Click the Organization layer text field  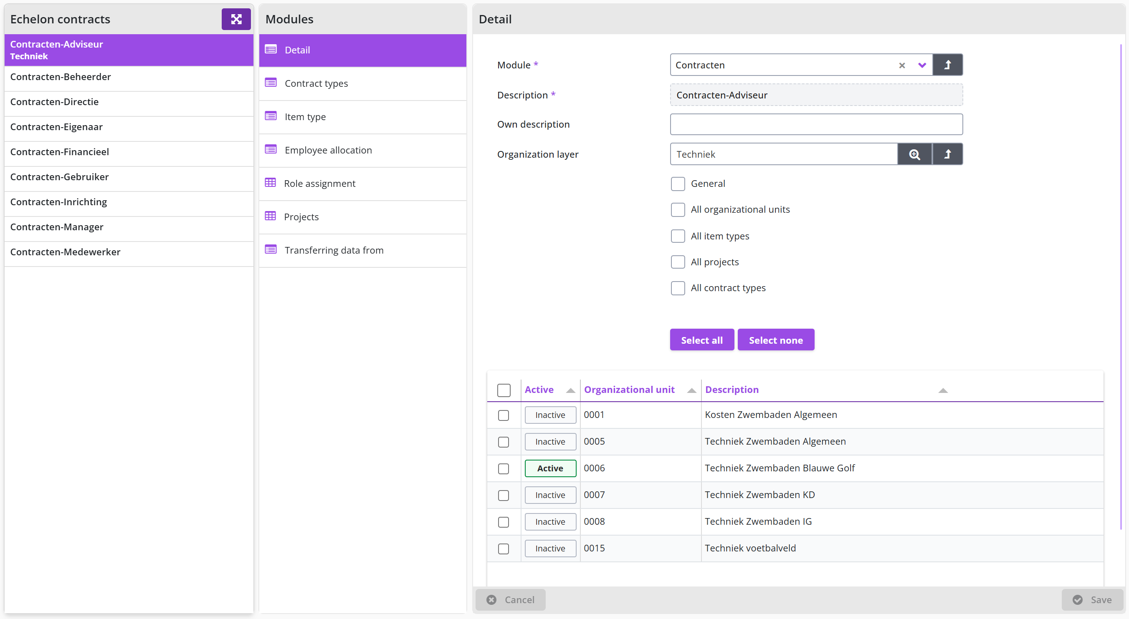784,154
